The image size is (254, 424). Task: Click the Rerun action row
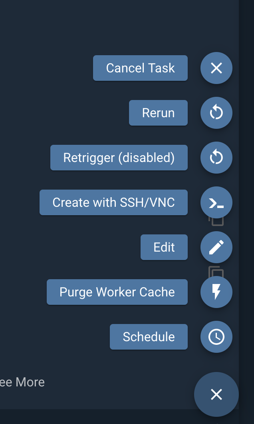click(x=158, y=113)
